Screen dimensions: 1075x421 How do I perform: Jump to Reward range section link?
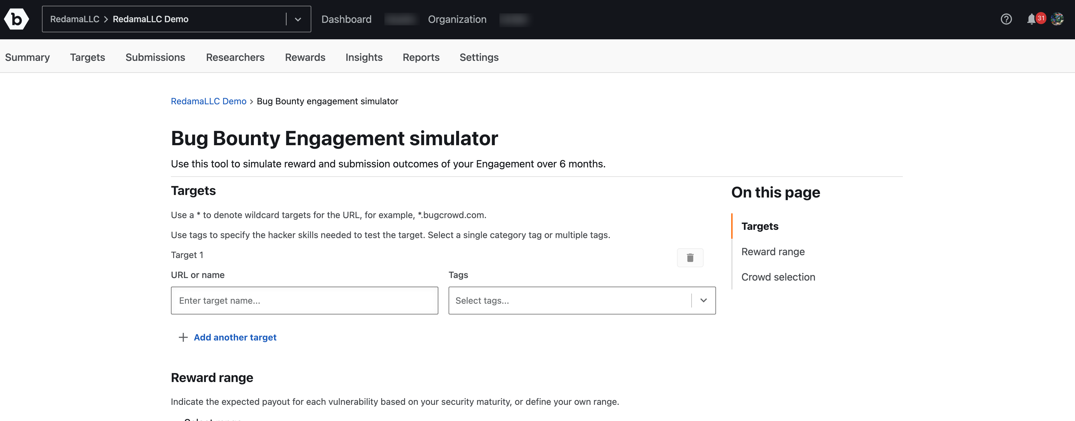click(773, 251)
